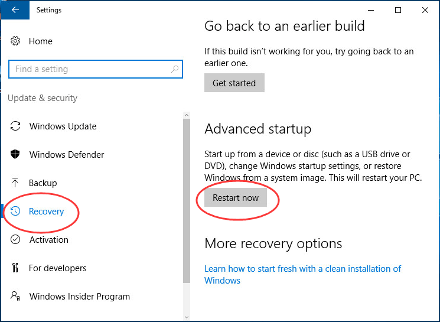
Task: Click in the Find a setting box
Action: pyautogui.click(x=89, y=69)
